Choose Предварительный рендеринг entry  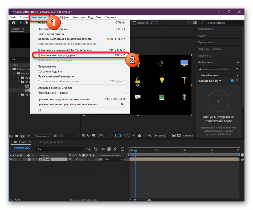pos(80,76)
